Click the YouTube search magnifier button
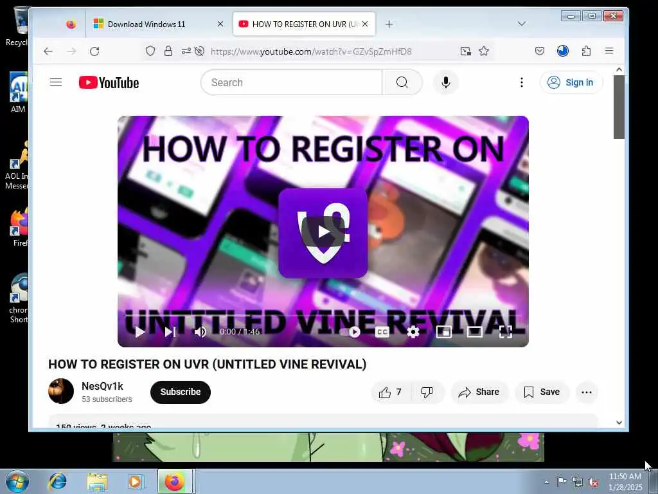 click(402, 82)
